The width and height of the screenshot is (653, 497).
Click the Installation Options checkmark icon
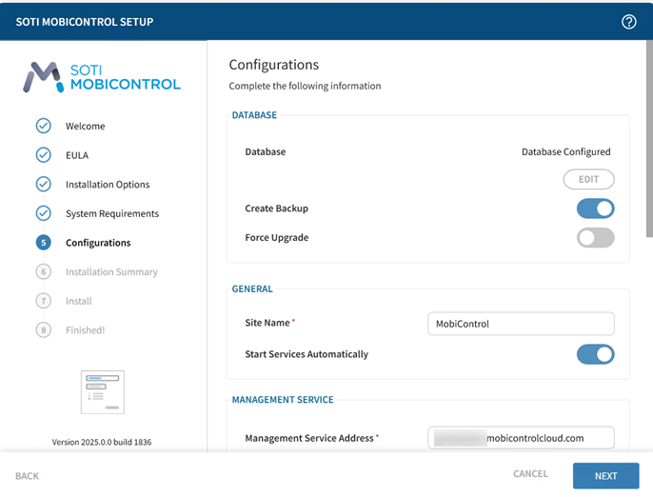point(43,185)
